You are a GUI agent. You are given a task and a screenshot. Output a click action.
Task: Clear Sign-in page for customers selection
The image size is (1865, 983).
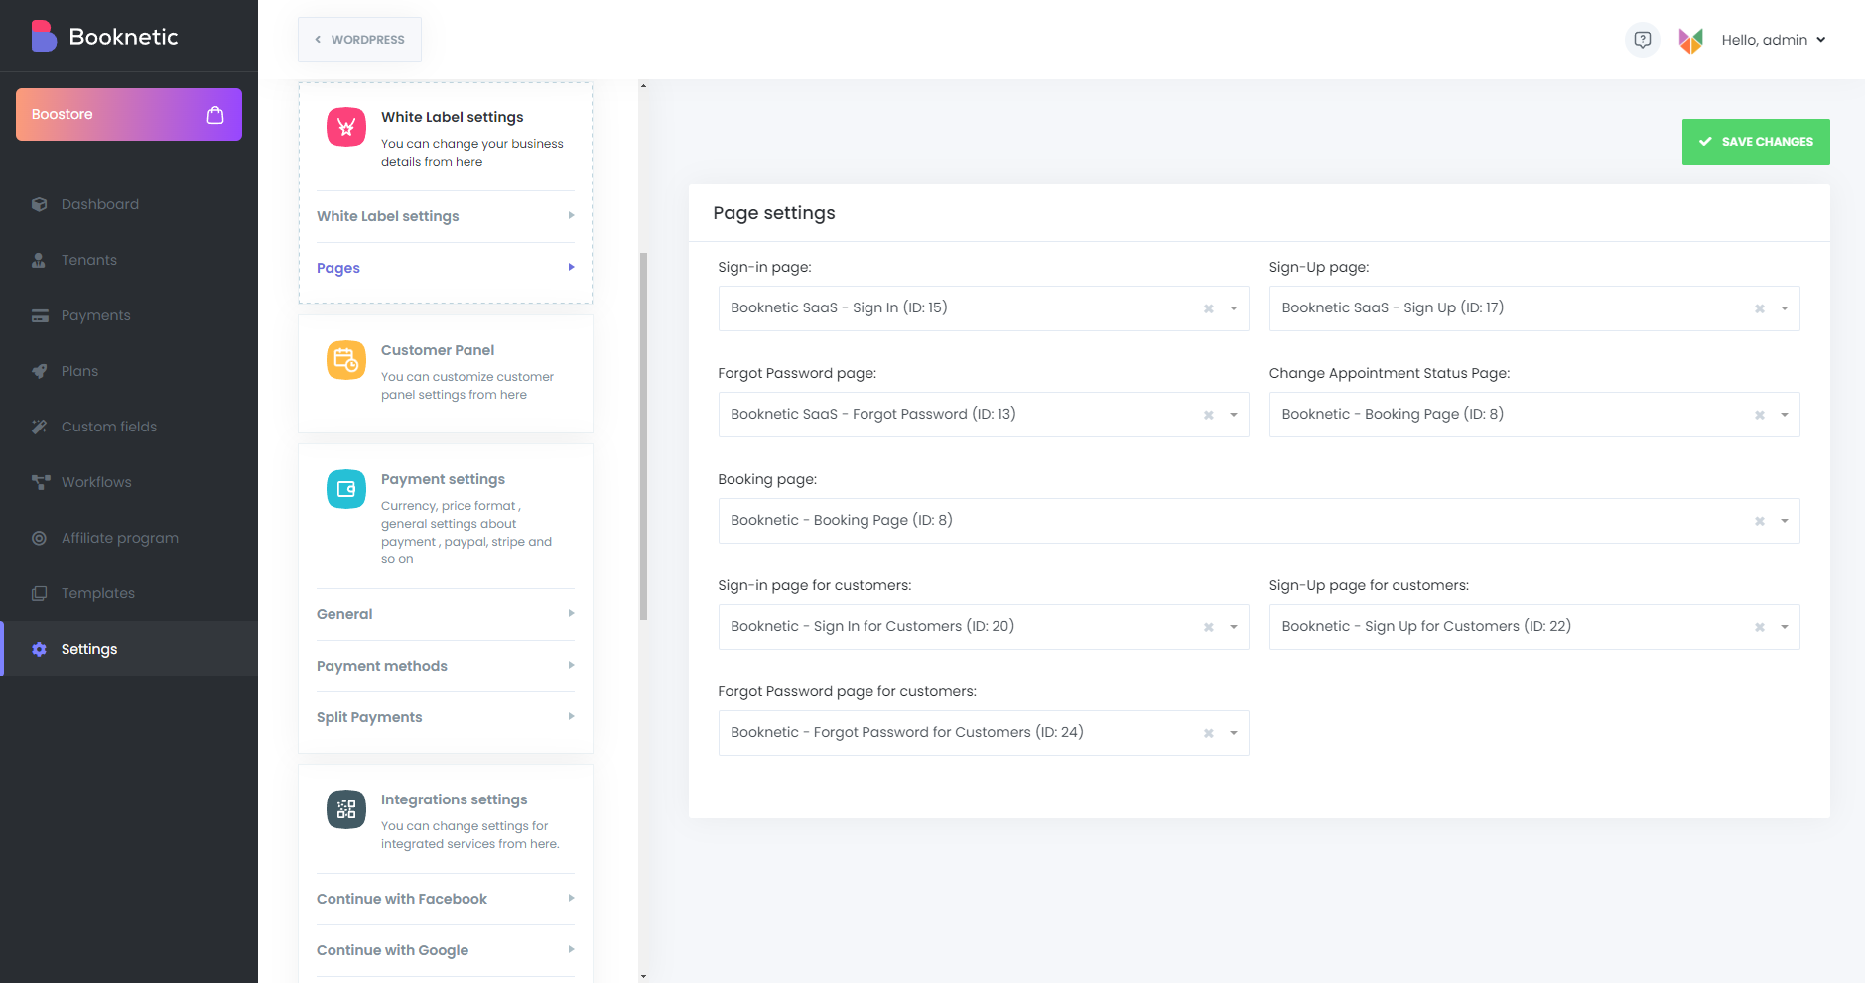pos(1209,627)
